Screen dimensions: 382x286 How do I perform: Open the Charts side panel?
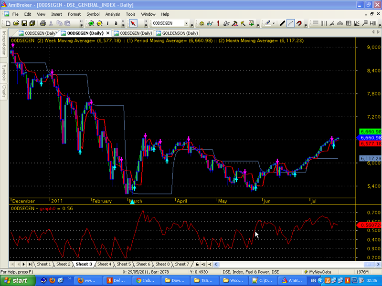tap(4, 91)
